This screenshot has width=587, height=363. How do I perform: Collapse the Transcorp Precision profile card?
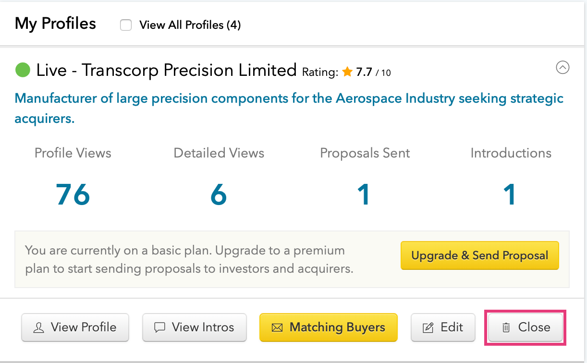pyautogui.click(x=563, y=68)
